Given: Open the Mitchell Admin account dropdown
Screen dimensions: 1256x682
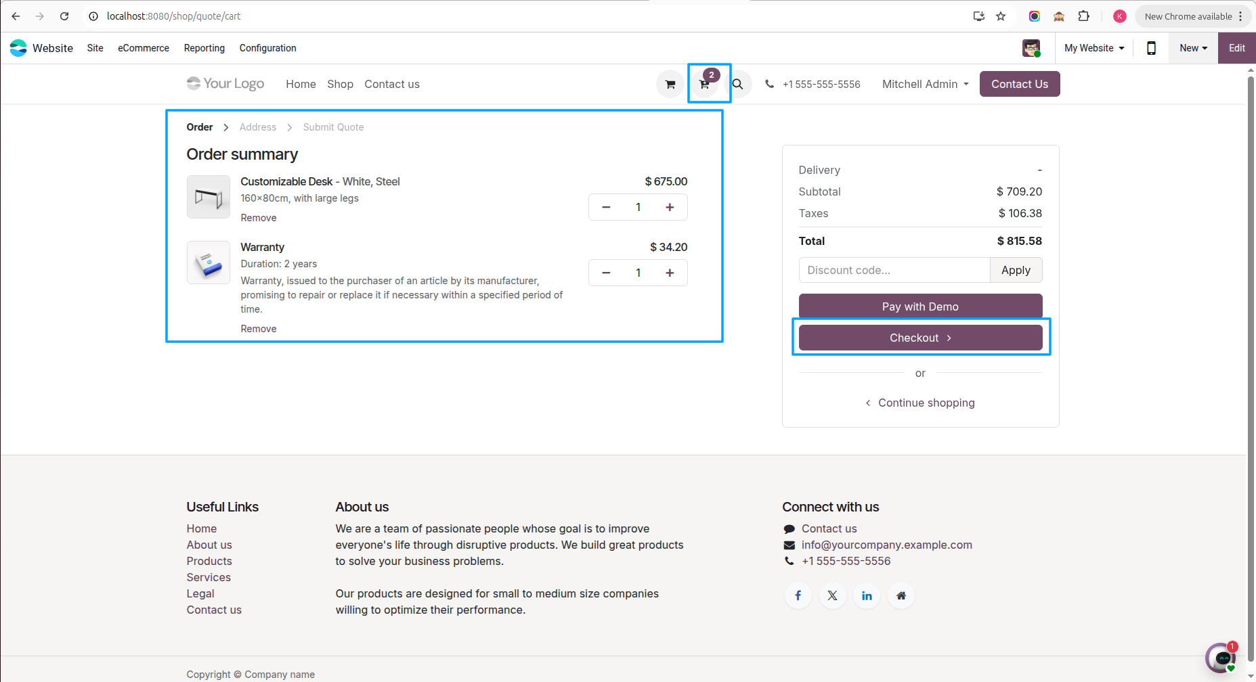Looking at the screenshot, I should [924, 84].
